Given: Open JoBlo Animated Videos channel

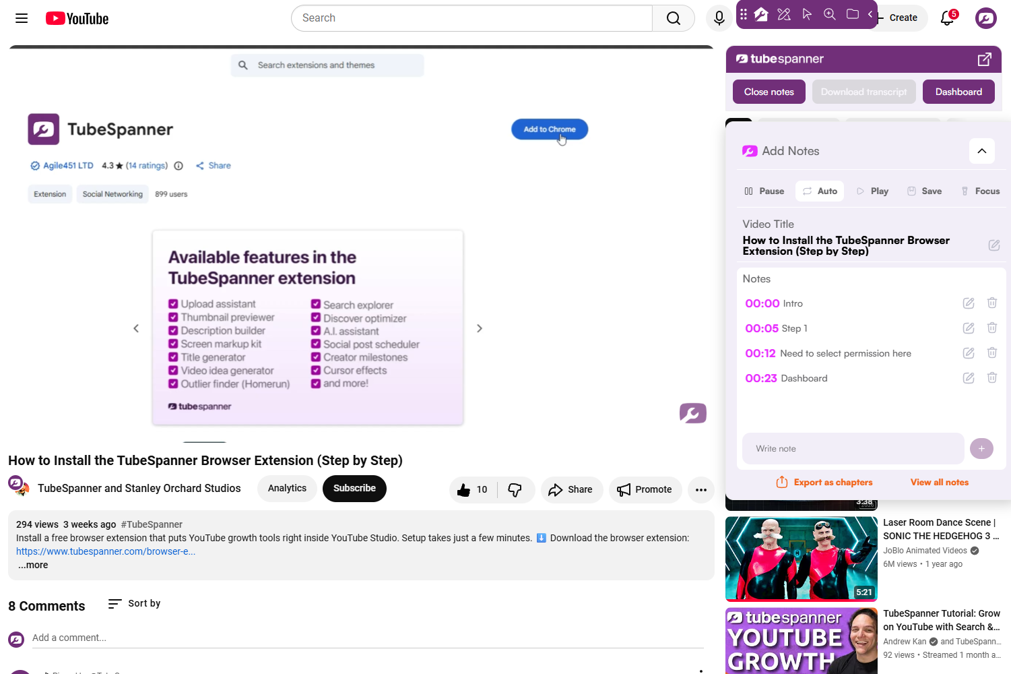Looking at the screenshot, I should coord(925,551).
